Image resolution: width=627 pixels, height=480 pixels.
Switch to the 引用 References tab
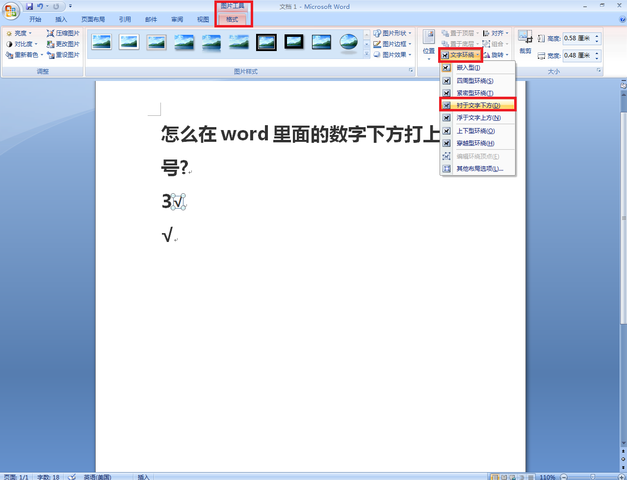tap(125, 20)
